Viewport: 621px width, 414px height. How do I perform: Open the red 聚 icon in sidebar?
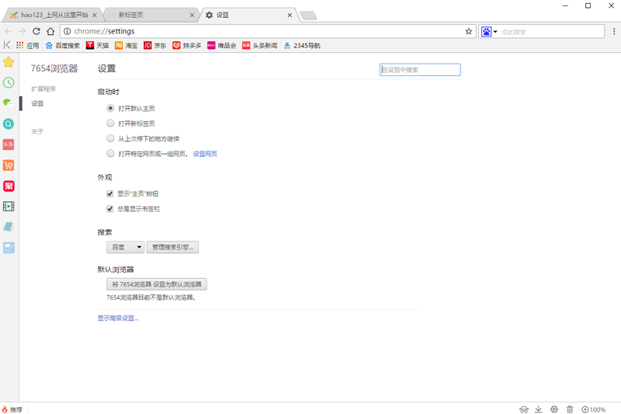(9, 186)
